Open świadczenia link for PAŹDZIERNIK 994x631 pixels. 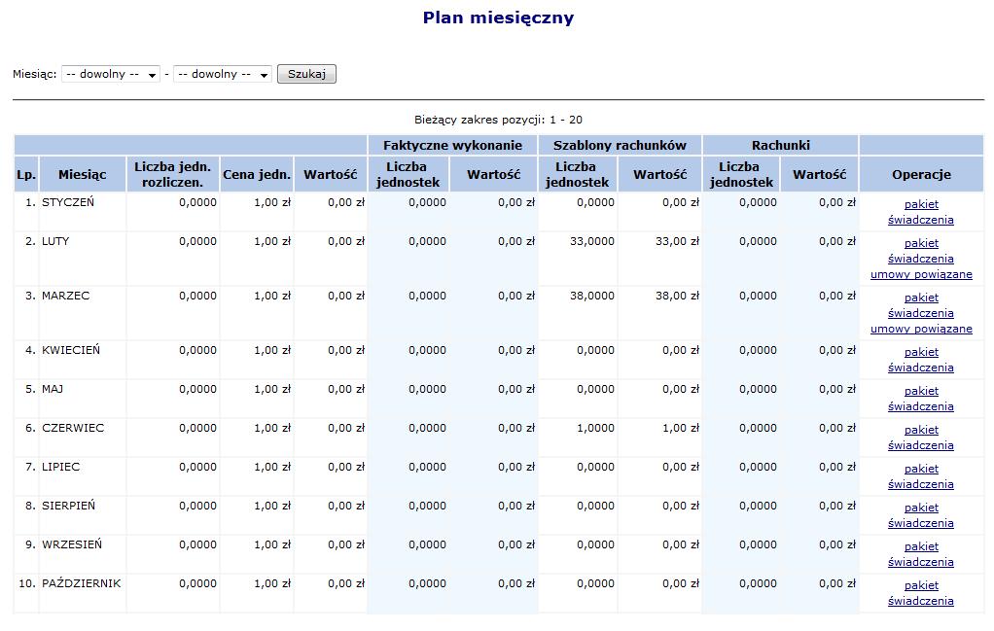coord(920,601)
